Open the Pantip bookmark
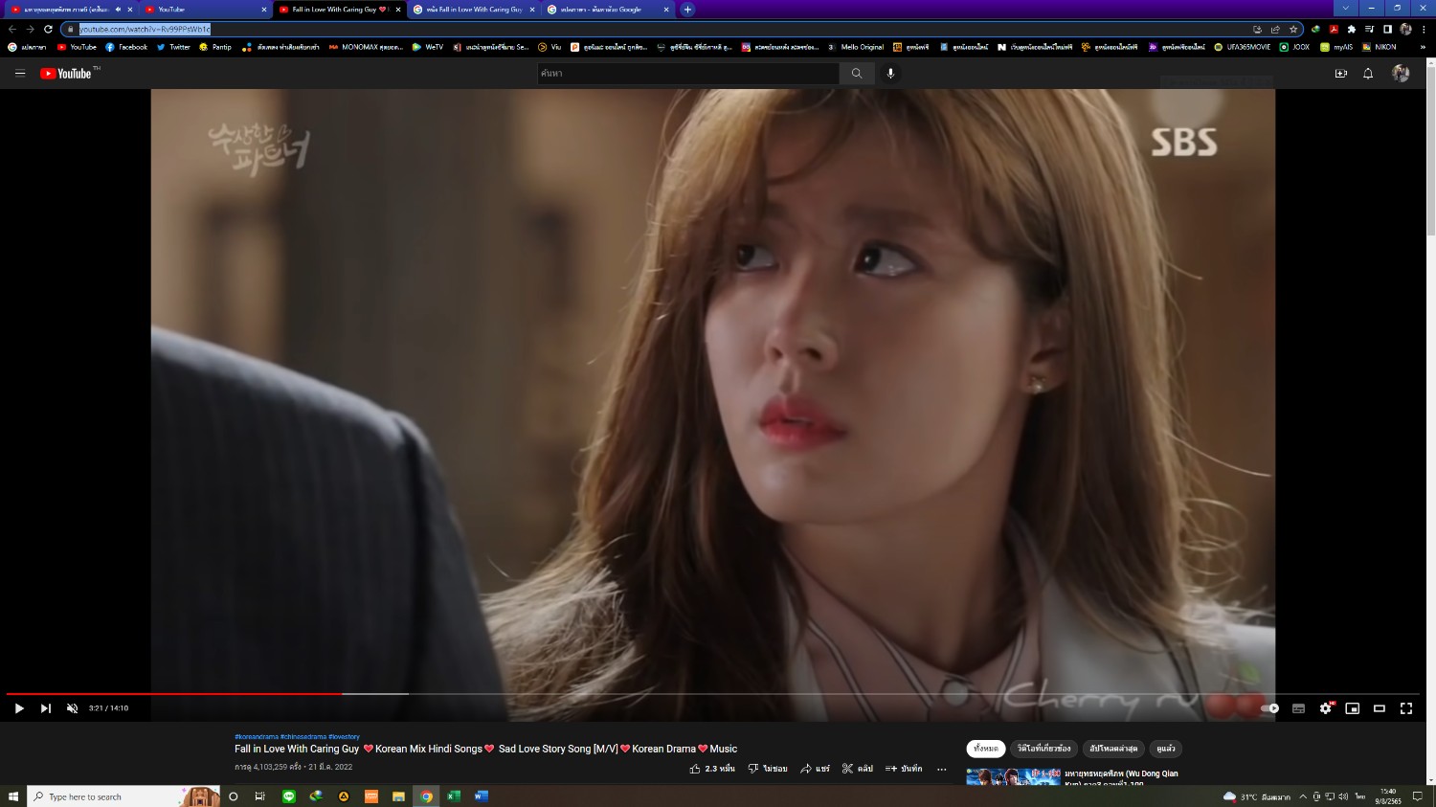This screenshot has height=807, width=1436. pyautogui.click(x=215, y=47)
